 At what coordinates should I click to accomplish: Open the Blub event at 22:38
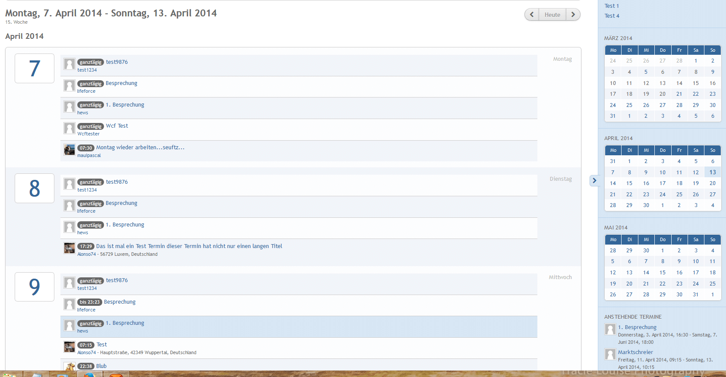pos(101,366)
